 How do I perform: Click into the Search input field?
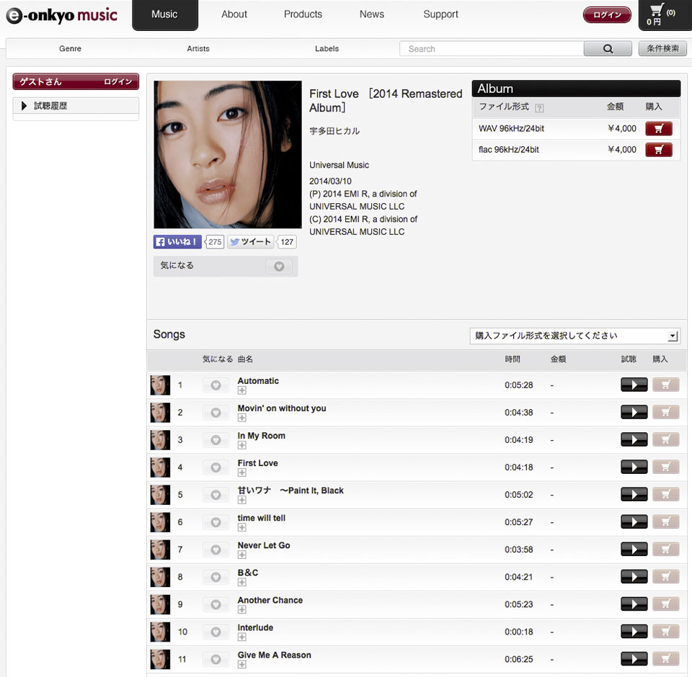tap(492, 48)
